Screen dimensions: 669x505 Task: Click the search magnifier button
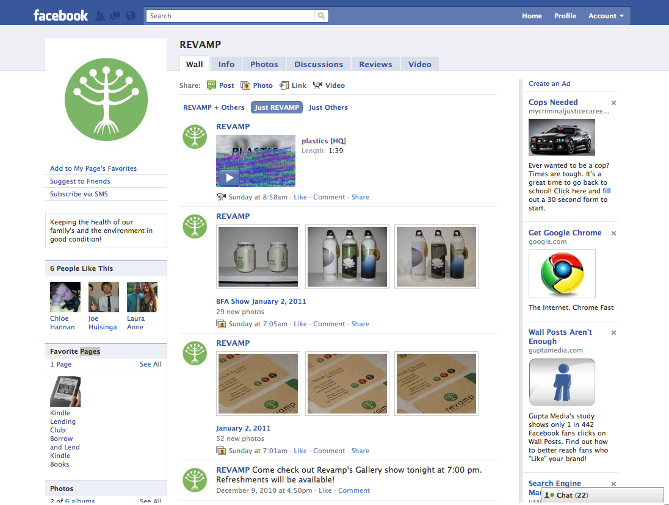click(x=321, y=16)
